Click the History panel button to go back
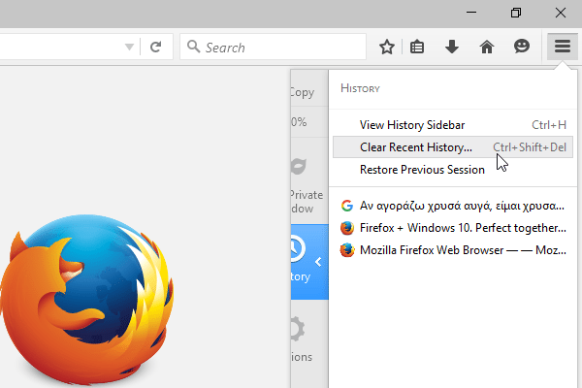The height and width of the screenshot is (388, 582). click(x=309, y=262)
